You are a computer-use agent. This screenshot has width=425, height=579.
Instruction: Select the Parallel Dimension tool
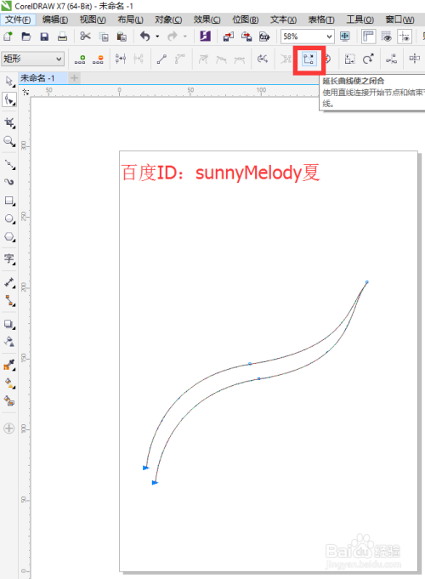(x=9, y=282)
